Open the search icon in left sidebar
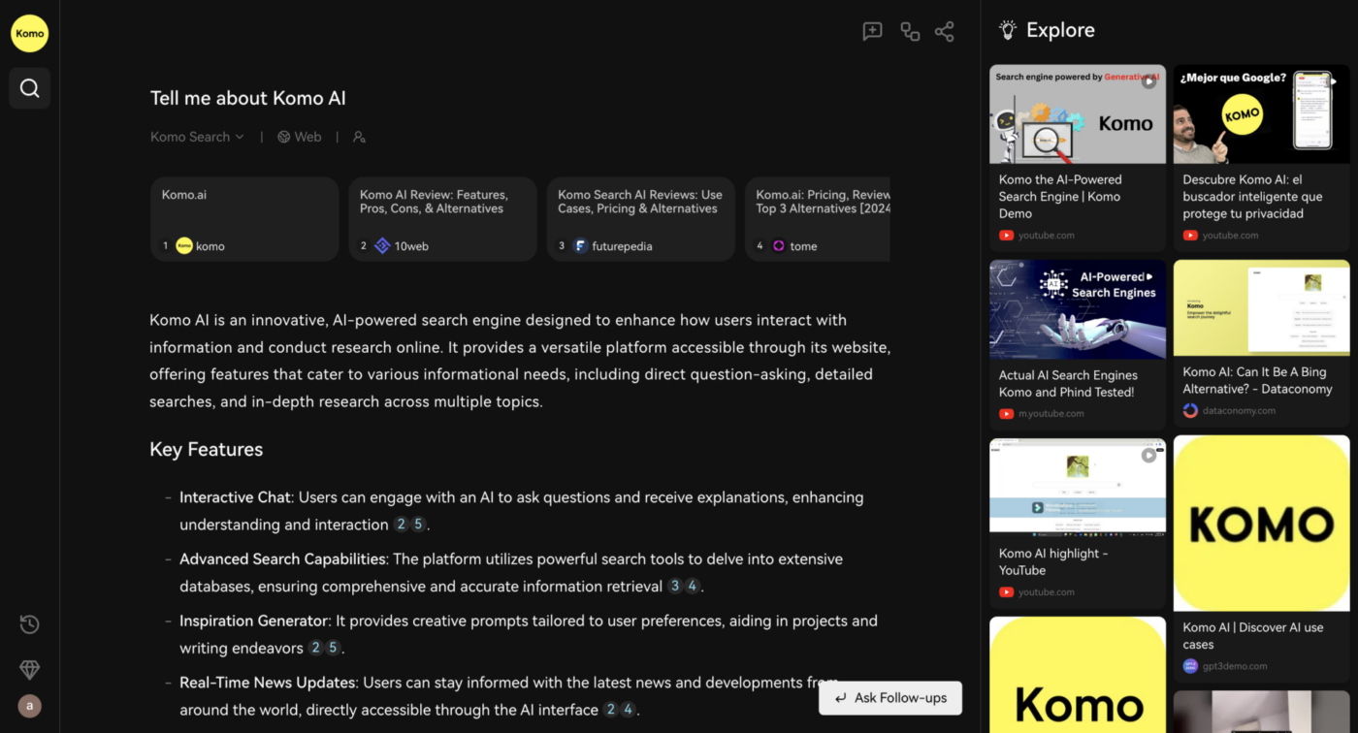 [30, 88]
